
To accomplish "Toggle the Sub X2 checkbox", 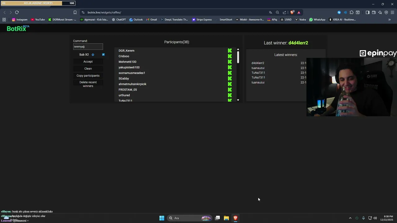I will tap(103, 55).
